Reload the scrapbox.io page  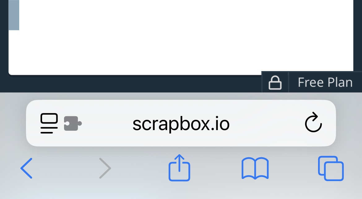pos(313,122)
